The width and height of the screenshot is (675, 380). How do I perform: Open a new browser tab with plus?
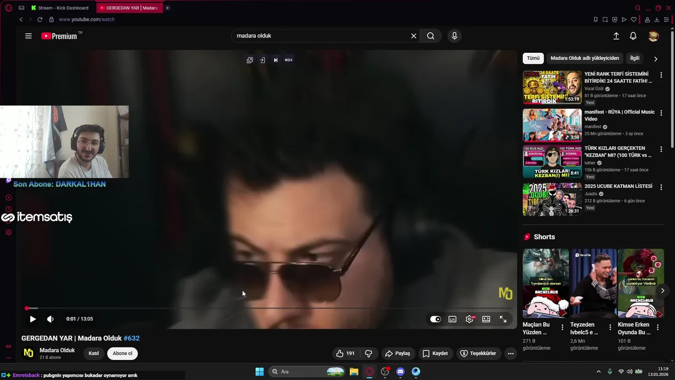click(168, 8)
